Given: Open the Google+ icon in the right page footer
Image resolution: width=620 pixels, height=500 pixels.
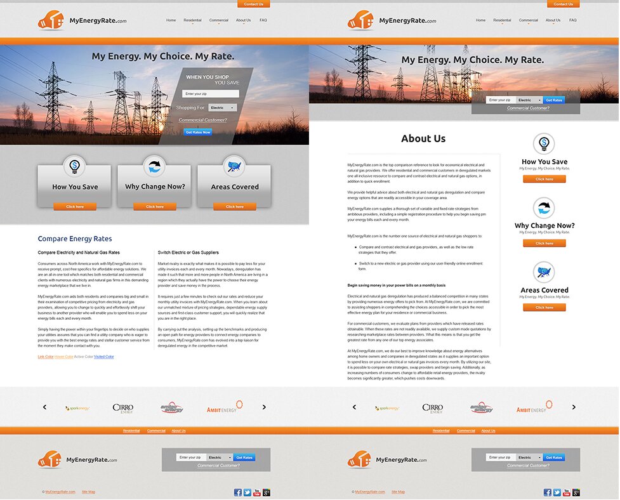Looking at the screenshot, I should (576, 492).
